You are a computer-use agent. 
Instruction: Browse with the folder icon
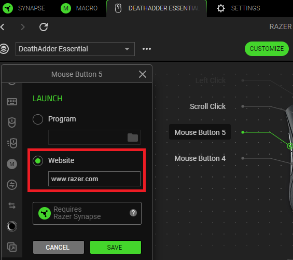[133, 138]
